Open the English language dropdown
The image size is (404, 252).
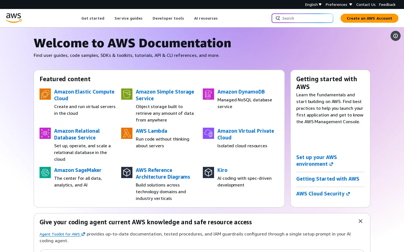tap(313, 4)
